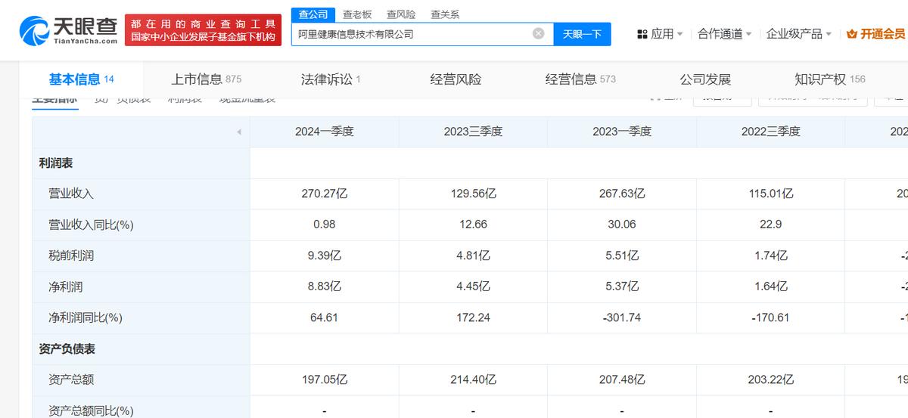Click the 资产总额同比(%) row label
This screenshot has height=418, width=908.
click(x=91, y=410)
